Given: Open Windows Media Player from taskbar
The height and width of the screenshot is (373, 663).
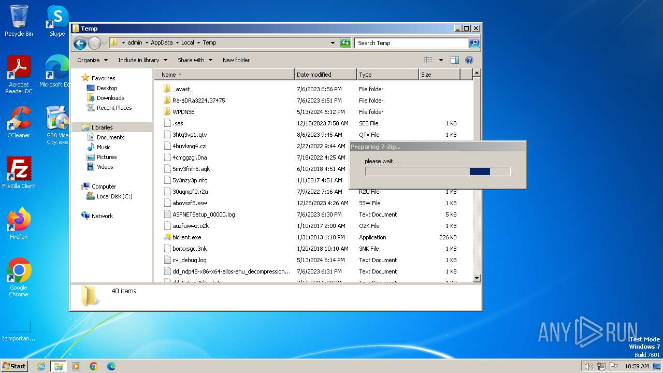Looking at the screenshot, I should pos(76,366).
